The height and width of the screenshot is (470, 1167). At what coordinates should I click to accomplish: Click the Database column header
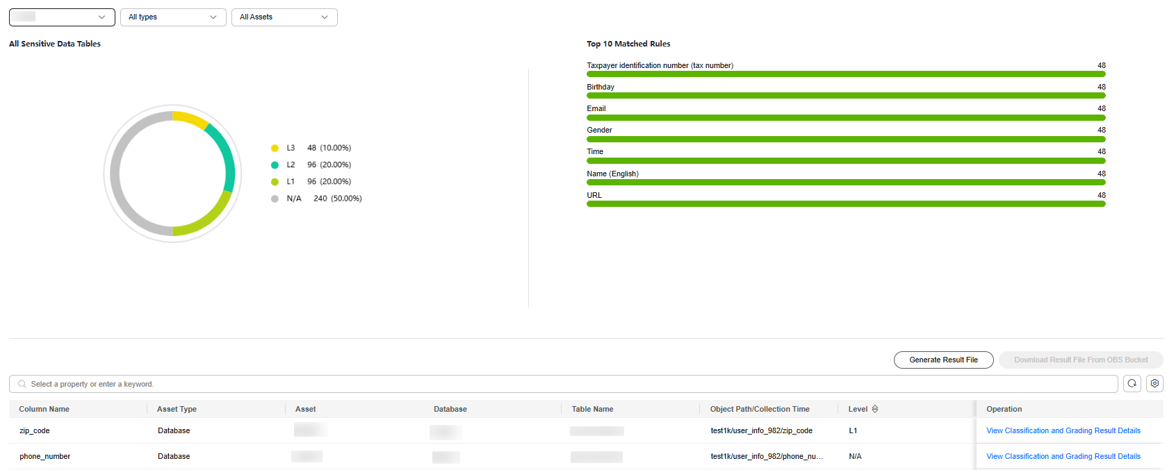(450, 409)
